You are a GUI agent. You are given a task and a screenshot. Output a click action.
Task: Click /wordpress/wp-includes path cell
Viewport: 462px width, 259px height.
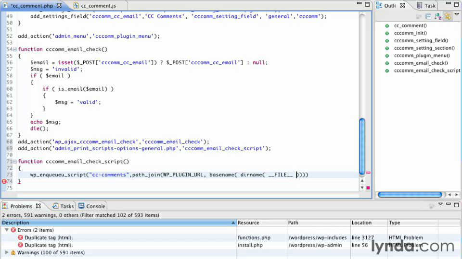coord(317,237)
